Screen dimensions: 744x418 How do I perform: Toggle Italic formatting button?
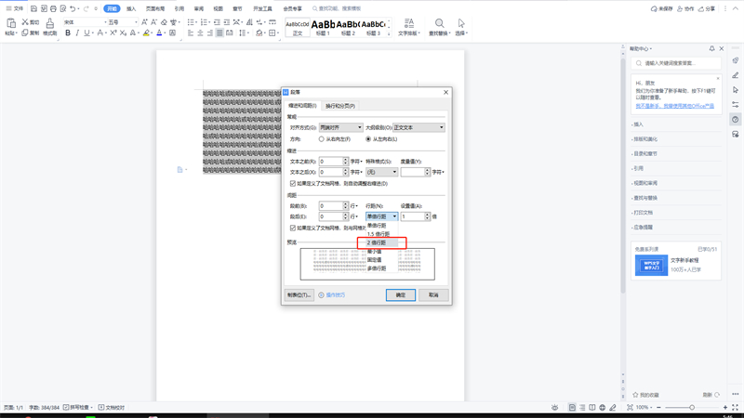[77, 33]
